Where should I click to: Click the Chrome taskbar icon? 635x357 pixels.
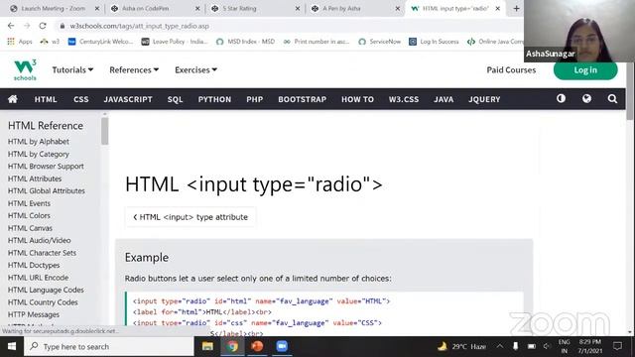click(232, 346)
